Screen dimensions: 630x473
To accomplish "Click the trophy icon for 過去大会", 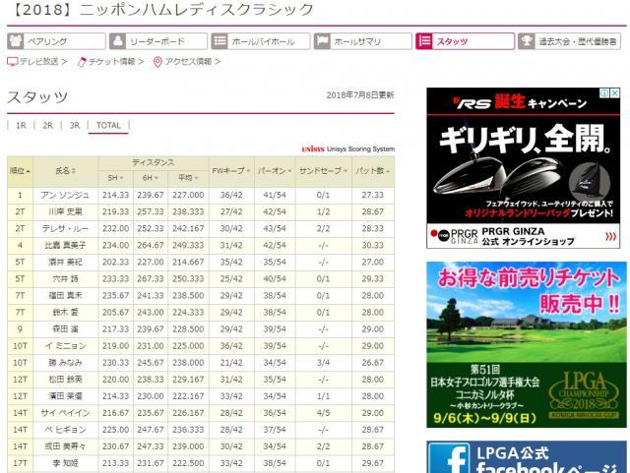I will [x=527, y=41].
